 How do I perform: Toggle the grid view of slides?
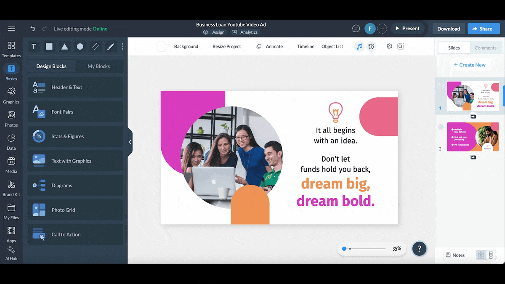481,255
